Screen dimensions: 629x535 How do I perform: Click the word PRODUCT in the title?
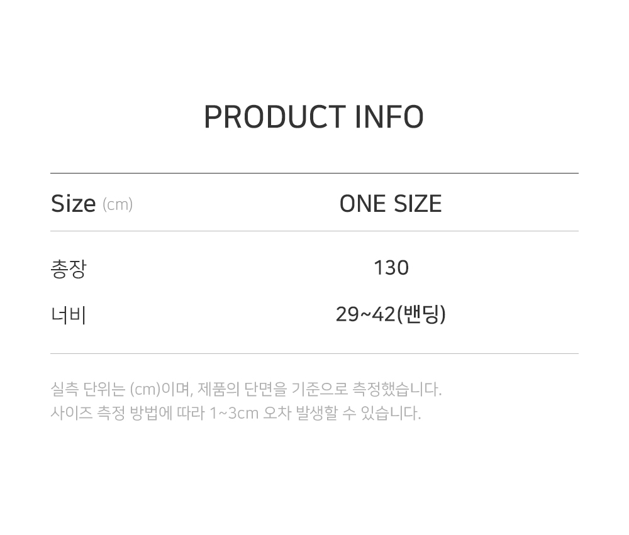(274, 118)
